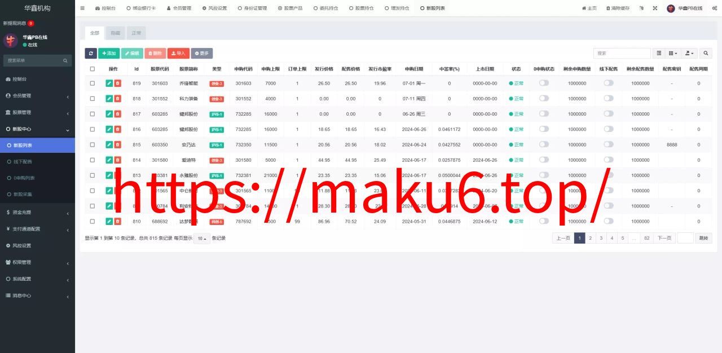Click the table search magnifier icon
722x353 pixels.
tap(706, 53)
